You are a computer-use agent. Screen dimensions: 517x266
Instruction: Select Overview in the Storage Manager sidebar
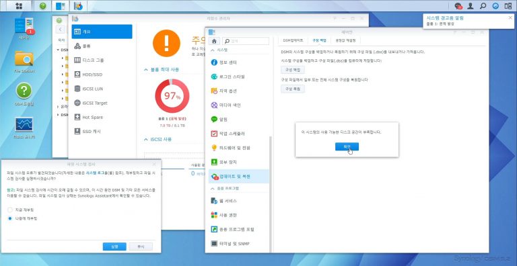102,32
